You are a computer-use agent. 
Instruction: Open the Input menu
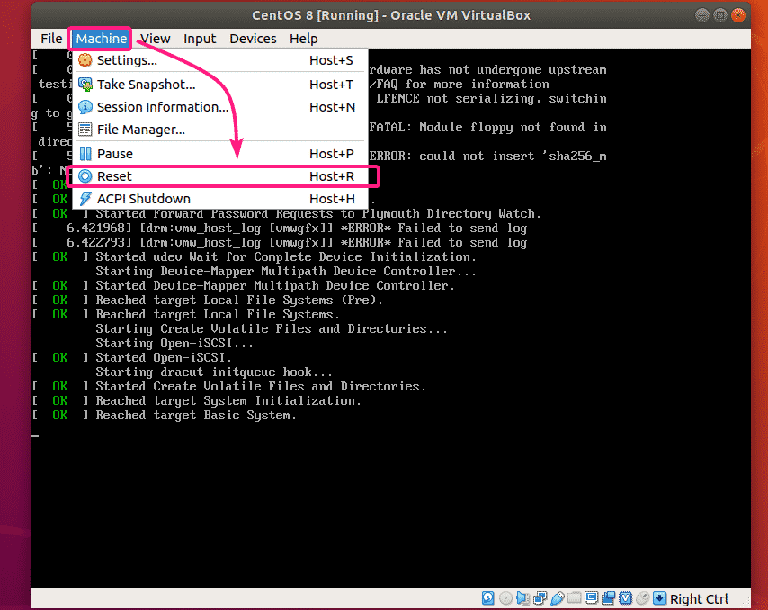click(x=200, y=39)
